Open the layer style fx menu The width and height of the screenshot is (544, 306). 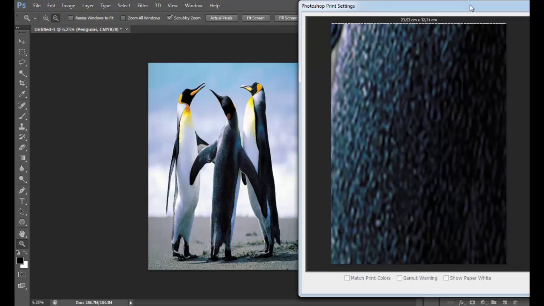462,303
